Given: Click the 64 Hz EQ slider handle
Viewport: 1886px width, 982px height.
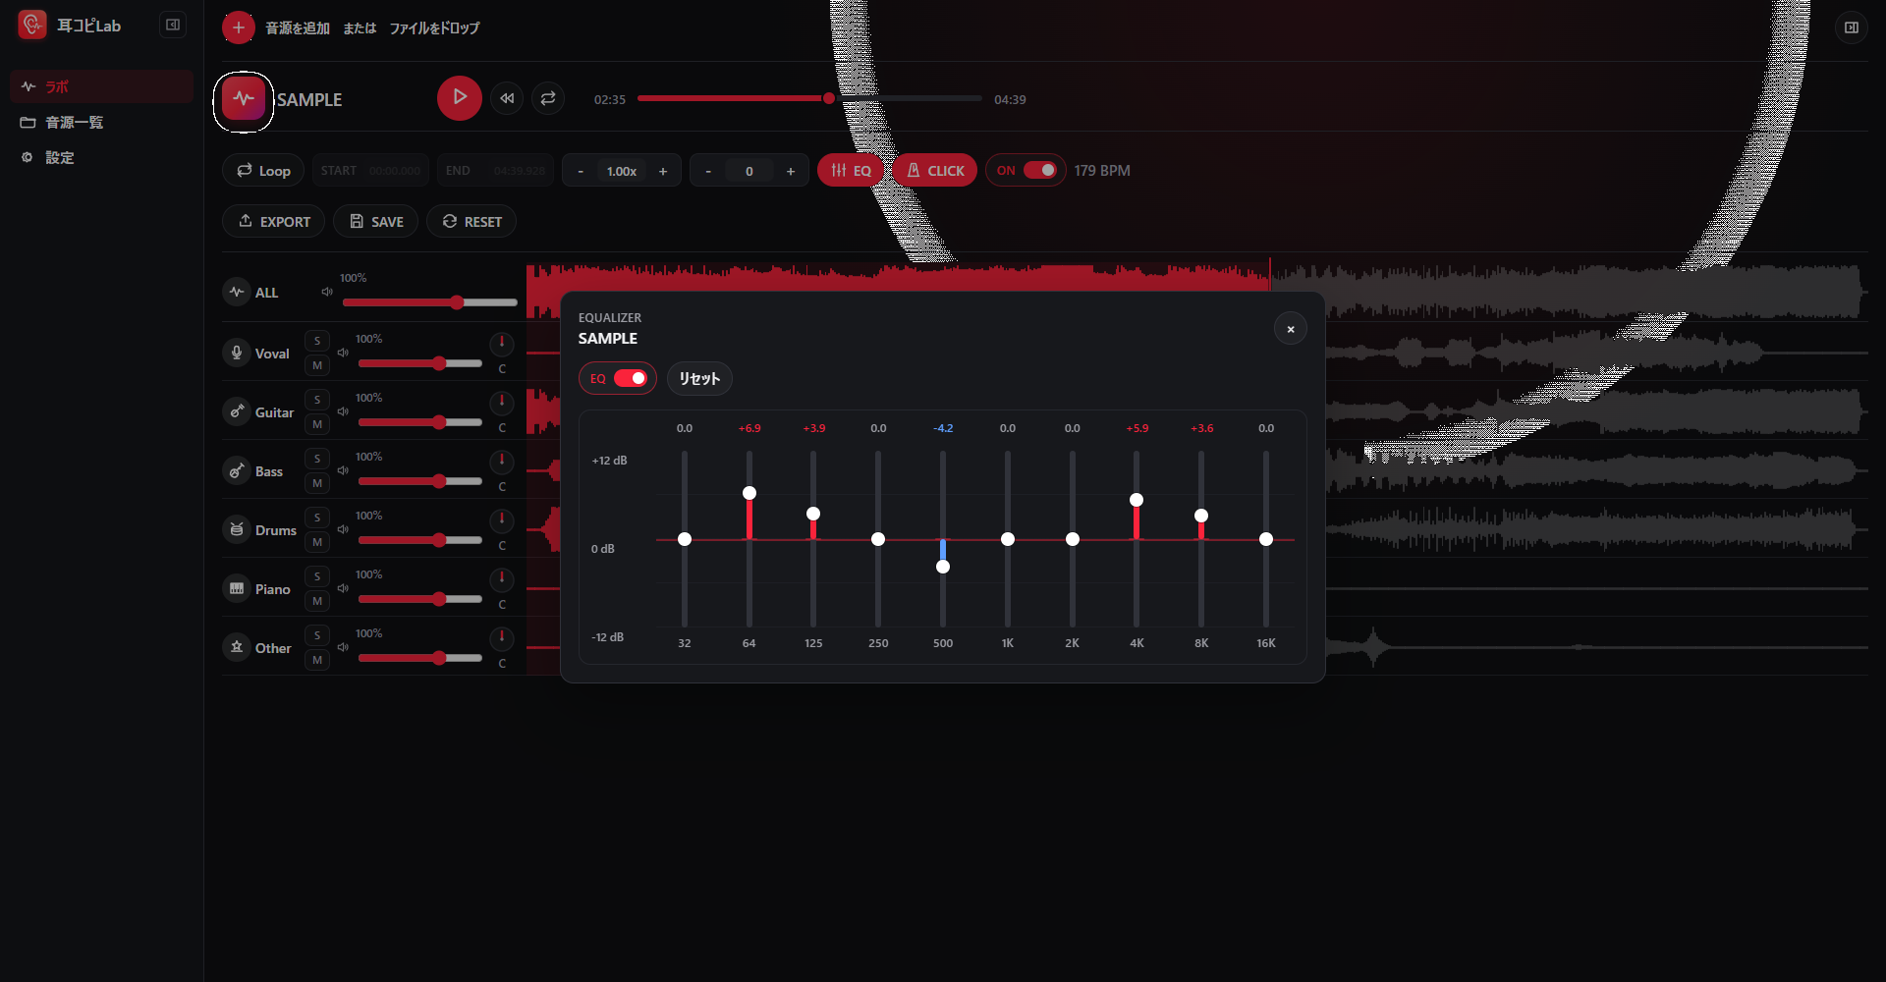Looking at the screenshot, I should point(749,493).
